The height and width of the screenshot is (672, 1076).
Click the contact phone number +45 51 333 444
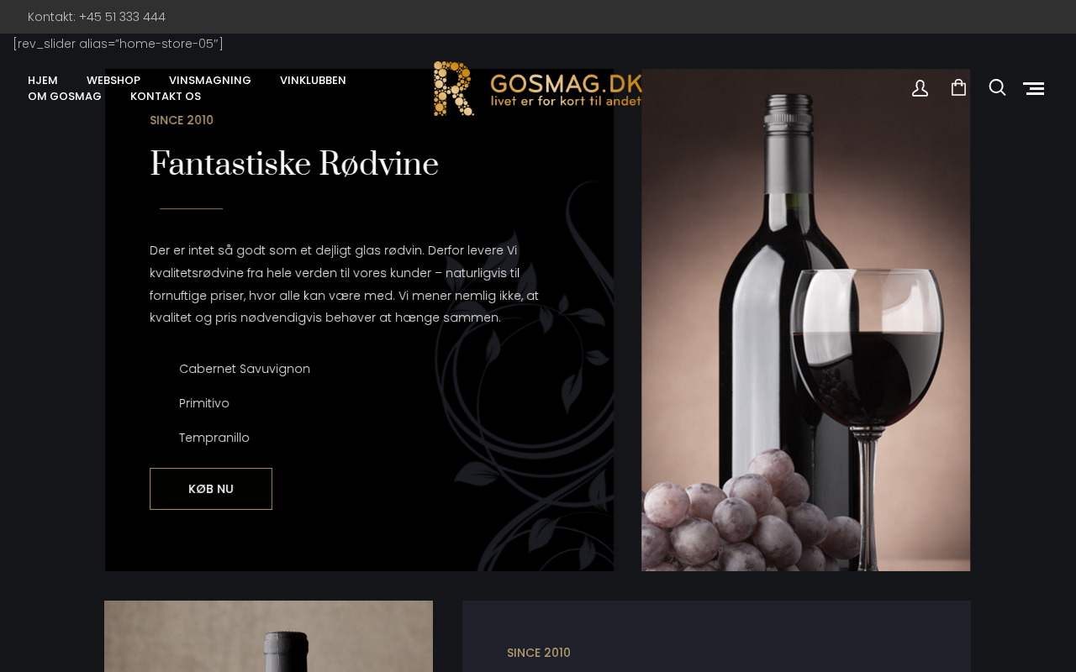pos(122,17)
